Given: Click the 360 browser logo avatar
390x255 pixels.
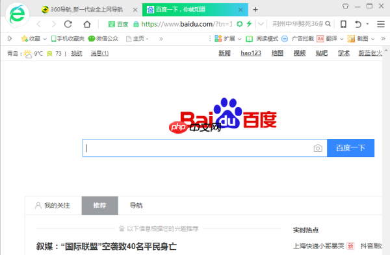Looking at the screenshot, I should [17, 14].
